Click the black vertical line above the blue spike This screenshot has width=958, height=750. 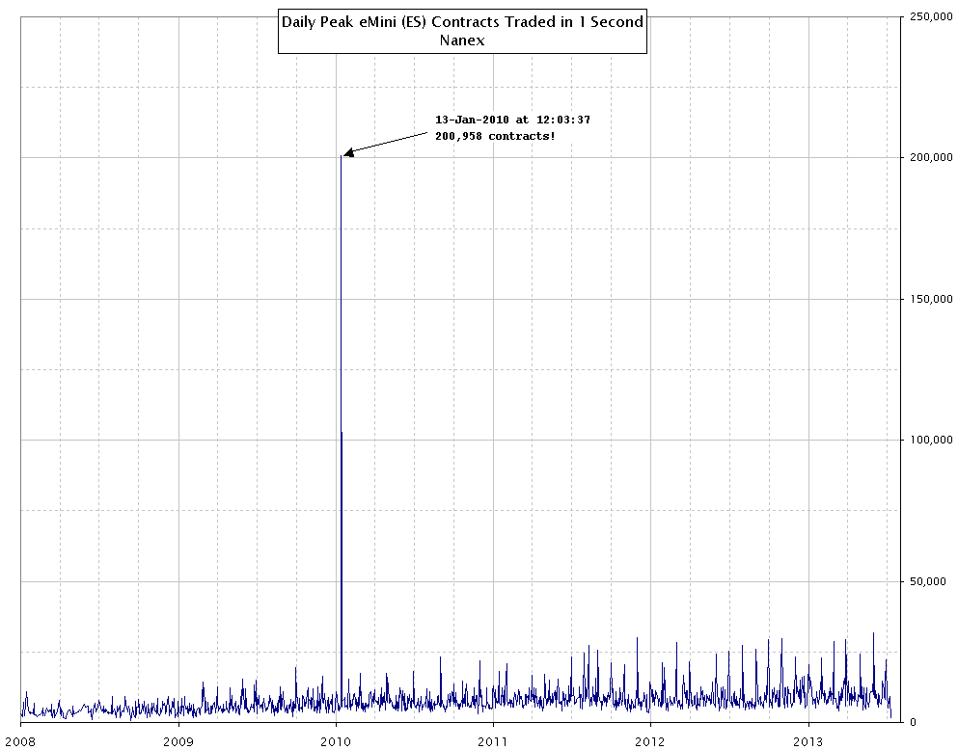(x=342, y=289)
